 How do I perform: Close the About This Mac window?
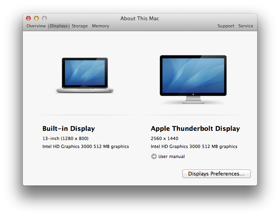click(28, 18)
